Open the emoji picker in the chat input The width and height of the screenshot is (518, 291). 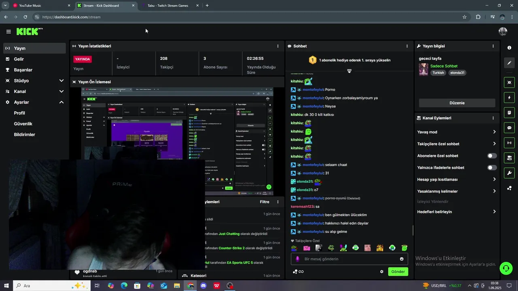[x=402, y=259]
